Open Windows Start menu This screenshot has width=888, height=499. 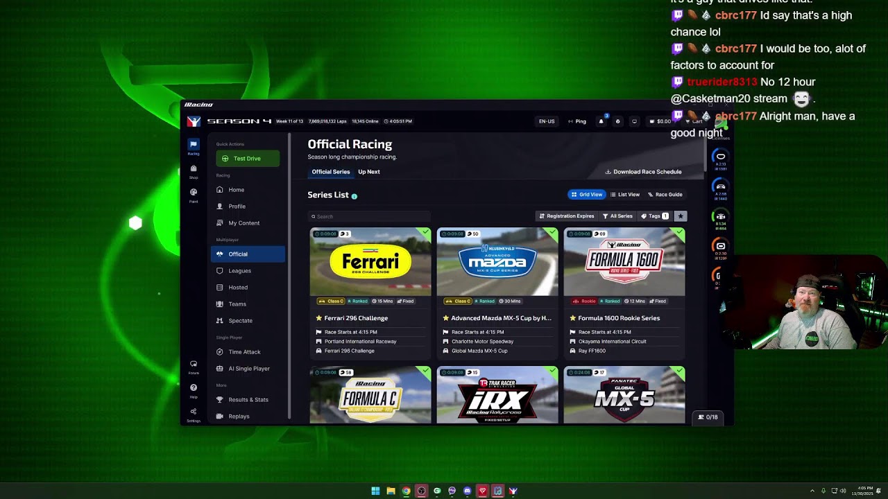point(375,491)
